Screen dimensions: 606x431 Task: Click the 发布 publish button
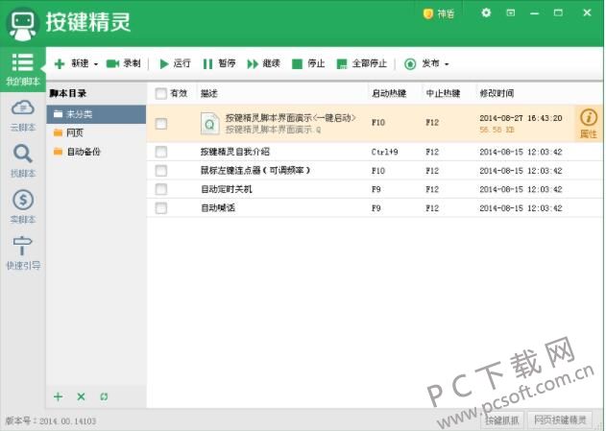[x=422, y=63]
